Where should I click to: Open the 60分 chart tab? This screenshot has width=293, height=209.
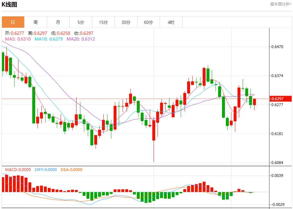(148, 22)
